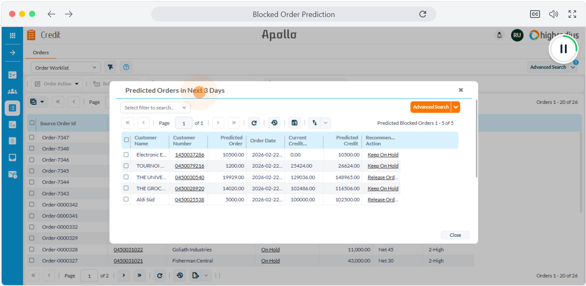Pause the playing video
Viewport: 586px width, 286px height.
tap(563, 48)
